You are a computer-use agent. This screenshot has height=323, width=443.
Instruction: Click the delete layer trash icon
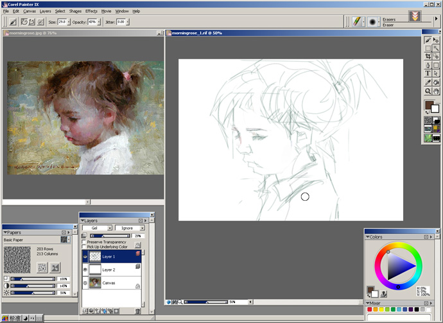(137, 311)
